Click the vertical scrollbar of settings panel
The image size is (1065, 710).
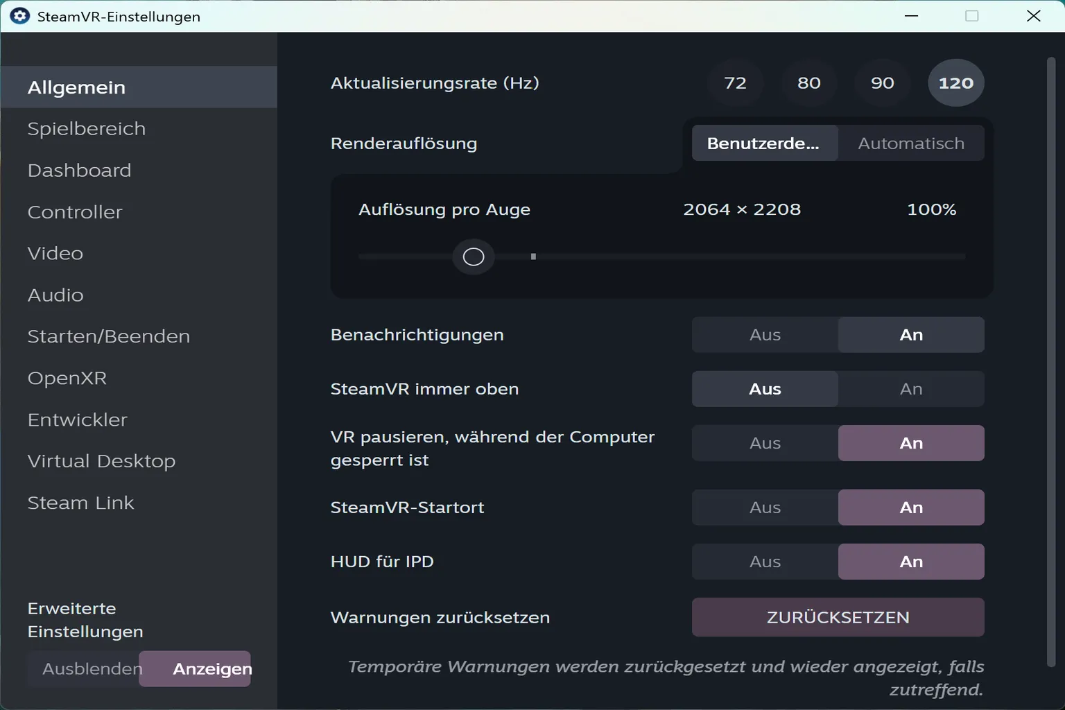[x=1051, y=362]
